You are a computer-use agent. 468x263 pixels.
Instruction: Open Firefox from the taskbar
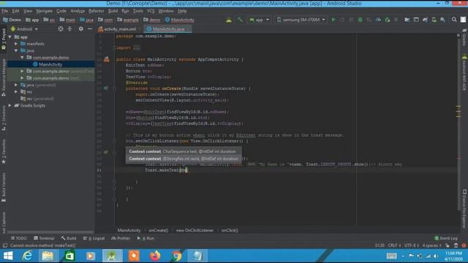click(155, 256)
